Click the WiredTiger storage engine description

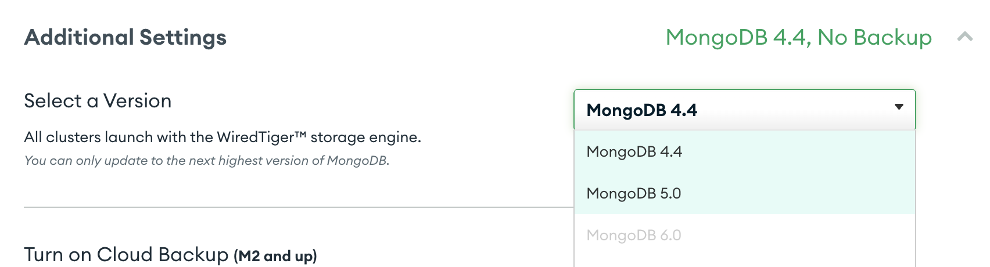point(223,138)
